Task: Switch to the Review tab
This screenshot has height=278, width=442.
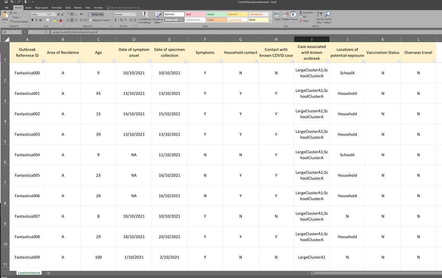Action: tap(78, 8)
